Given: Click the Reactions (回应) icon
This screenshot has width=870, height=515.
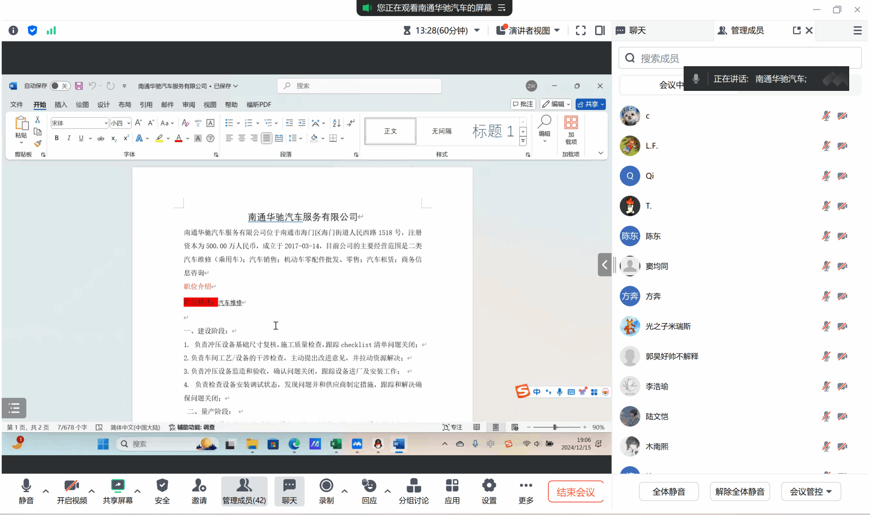Looking at the screenshot, I should tap(369, 486).
